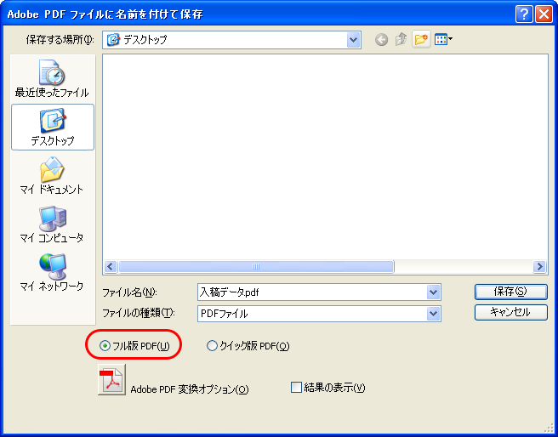Screen dimensions: 558x437
Task: Click the Back navigation arrow icon
Action: tap(381, 40)
